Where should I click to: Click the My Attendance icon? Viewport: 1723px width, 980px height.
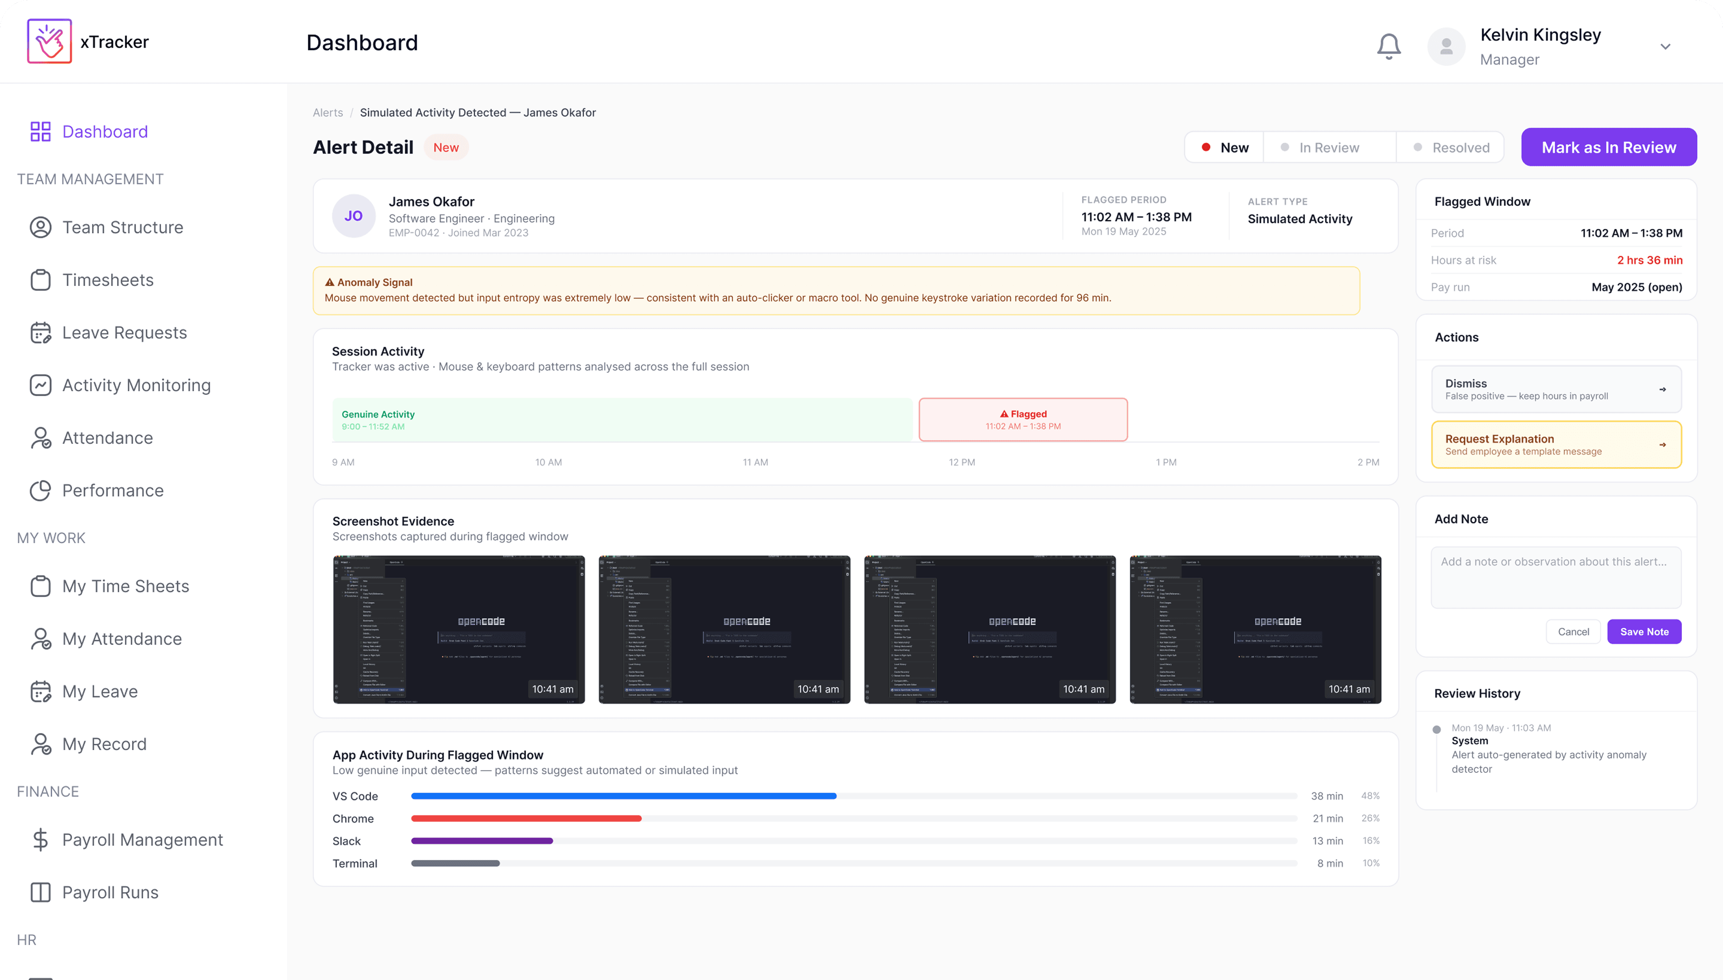[x=40, y=639]
